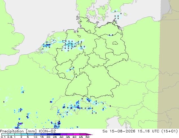Click the 30–35 mm purple legend swatch
Image resolution: width=179 pixels, height=138 pixels.
point(63,134)
